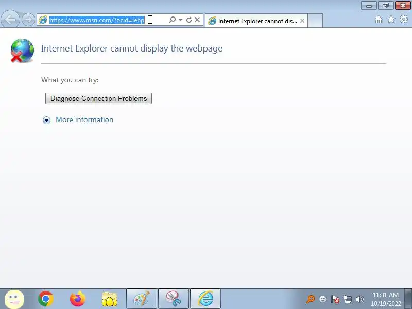
Task: Select the msn.com URL in address bar
Action: pyautogui.click(x=97, y=20)
